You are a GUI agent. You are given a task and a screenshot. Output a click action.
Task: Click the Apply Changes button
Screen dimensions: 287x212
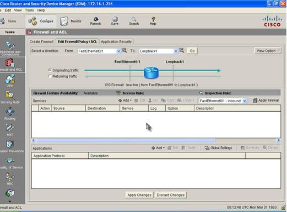pyautogui.click(x=139, y=195)
